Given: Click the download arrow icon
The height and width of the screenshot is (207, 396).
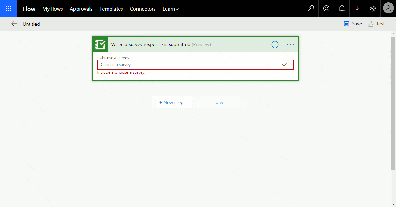Looking at the screenshot, I should [357, 9].
